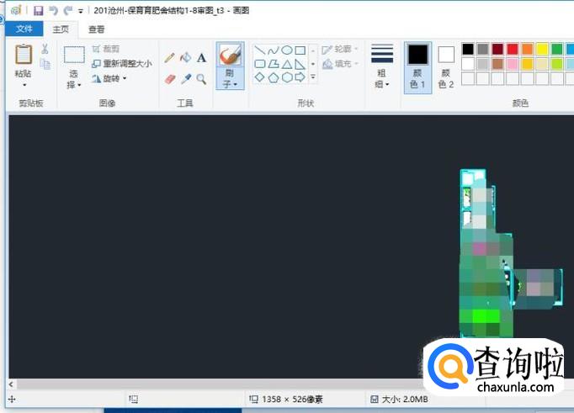Click the dashed rectangle Select tool
Screen dimensions: 574x413
(74, 55)
